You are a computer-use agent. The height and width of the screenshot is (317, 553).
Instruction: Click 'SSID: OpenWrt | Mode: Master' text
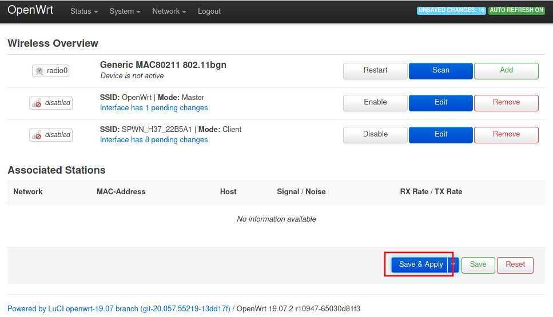152,98
